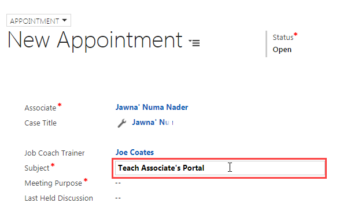Click the Last Held Discussion label
The image size is (343, 214).
coord(58,198)
